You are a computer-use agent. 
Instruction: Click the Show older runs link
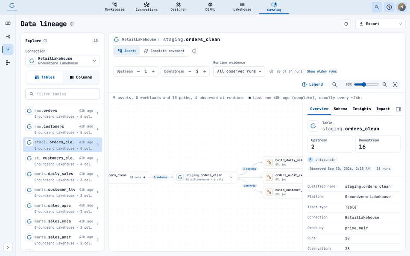tap(322, 71)
